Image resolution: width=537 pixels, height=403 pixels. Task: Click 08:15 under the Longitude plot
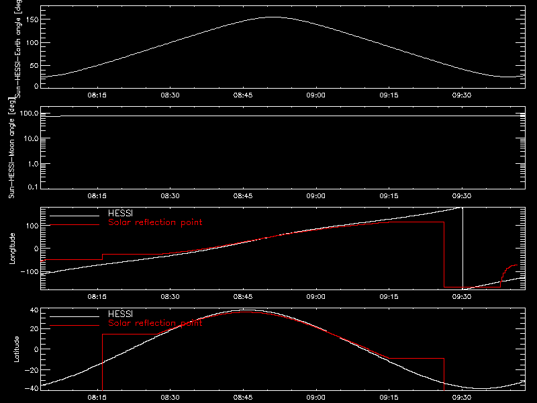click(97, 296)
